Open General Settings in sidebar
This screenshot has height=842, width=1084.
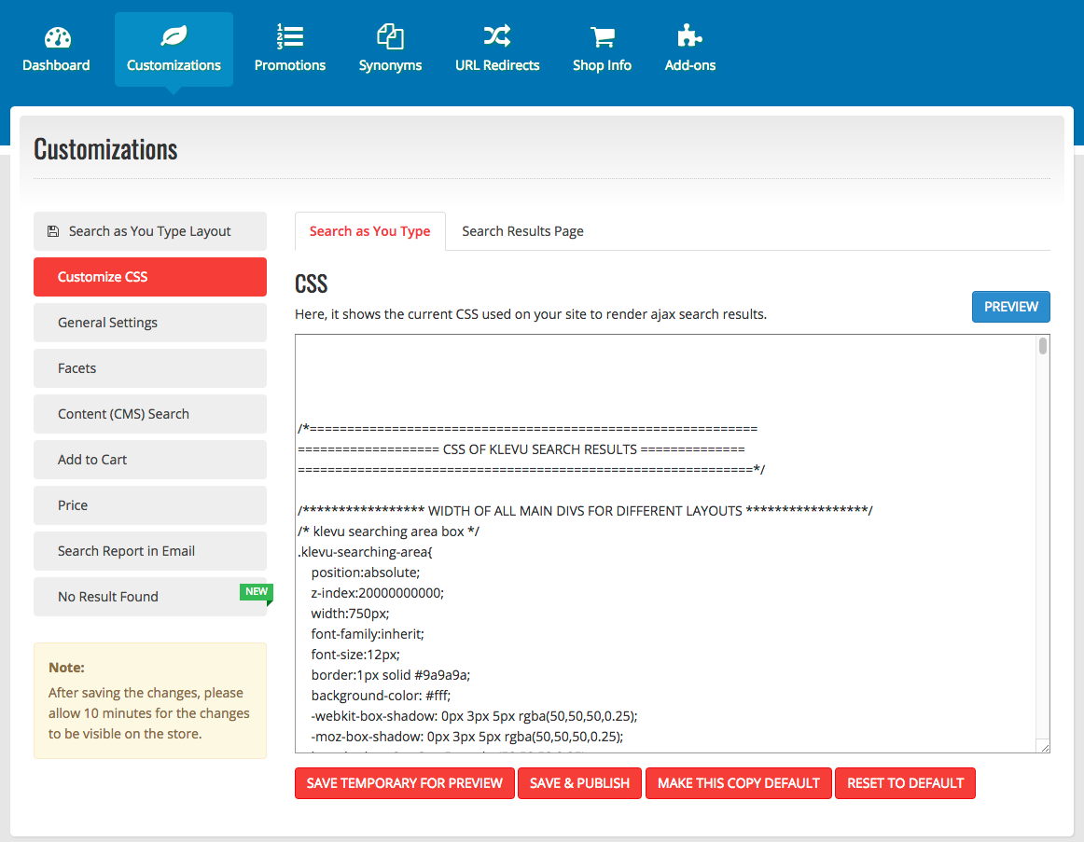click(x=149, y=323)
